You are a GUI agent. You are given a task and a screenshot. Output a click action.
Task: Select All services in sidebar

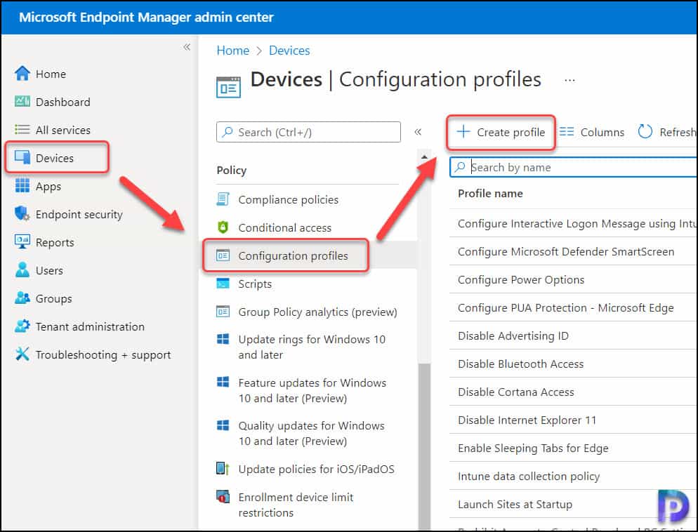(x=62, y=130)
